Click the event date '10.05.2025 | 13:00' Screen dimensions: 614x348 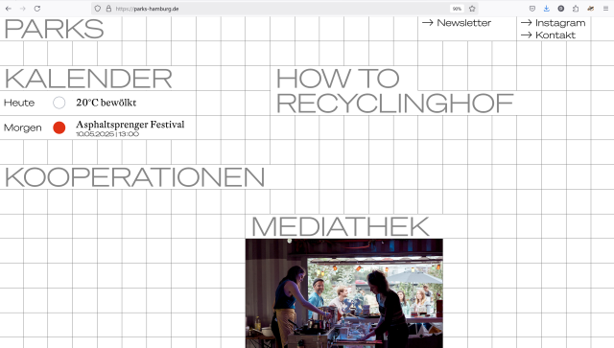click(107, 134)
